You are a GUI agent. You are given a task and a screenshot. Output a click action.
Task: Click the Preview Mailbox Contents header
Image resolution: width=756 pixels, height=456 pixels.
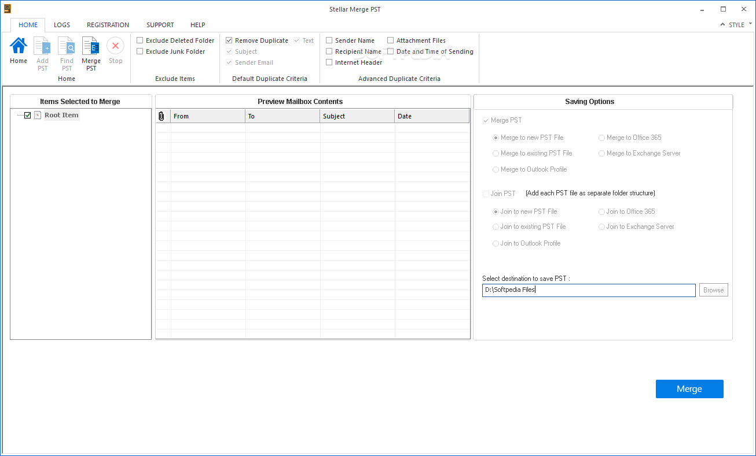[313, 102]
